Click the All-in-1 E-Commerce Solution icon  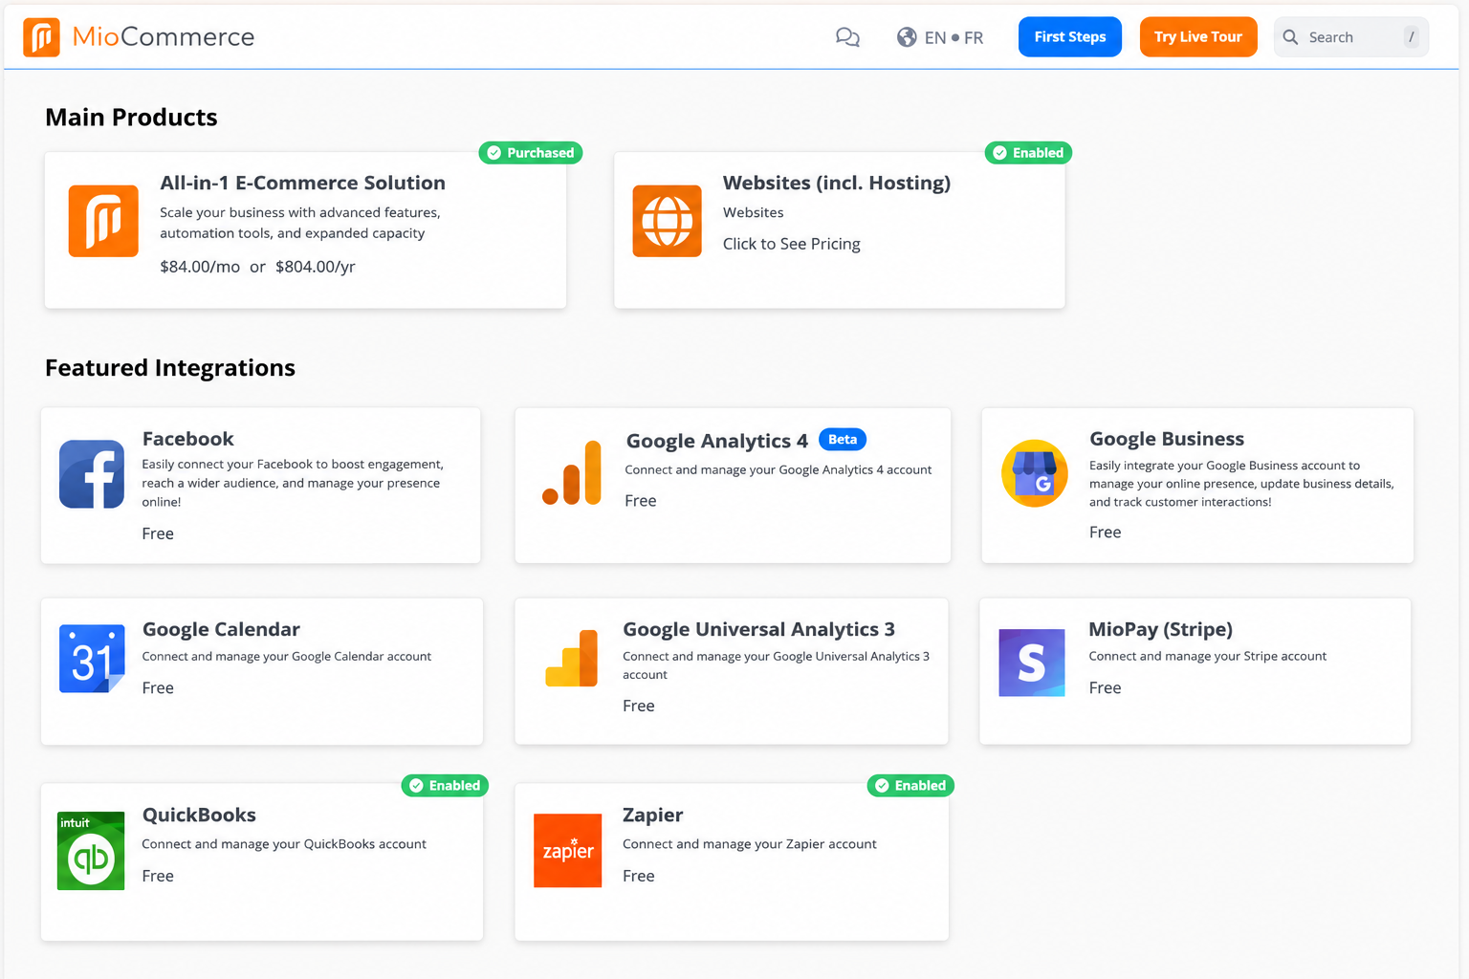[x=103, y=221]
